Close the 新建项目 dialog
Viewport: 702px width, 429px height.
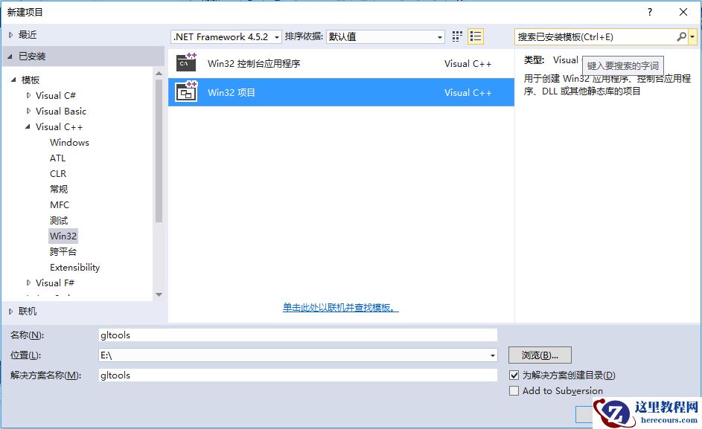683,12
